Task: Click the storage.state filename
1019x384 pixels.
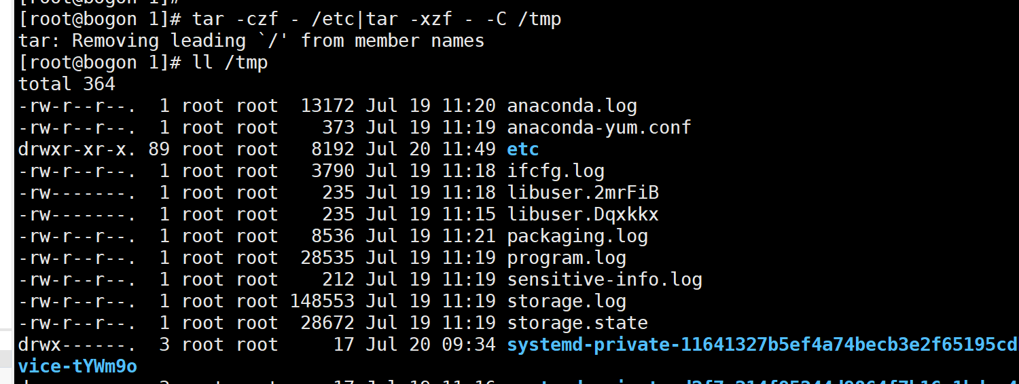Action: point(577,323)
